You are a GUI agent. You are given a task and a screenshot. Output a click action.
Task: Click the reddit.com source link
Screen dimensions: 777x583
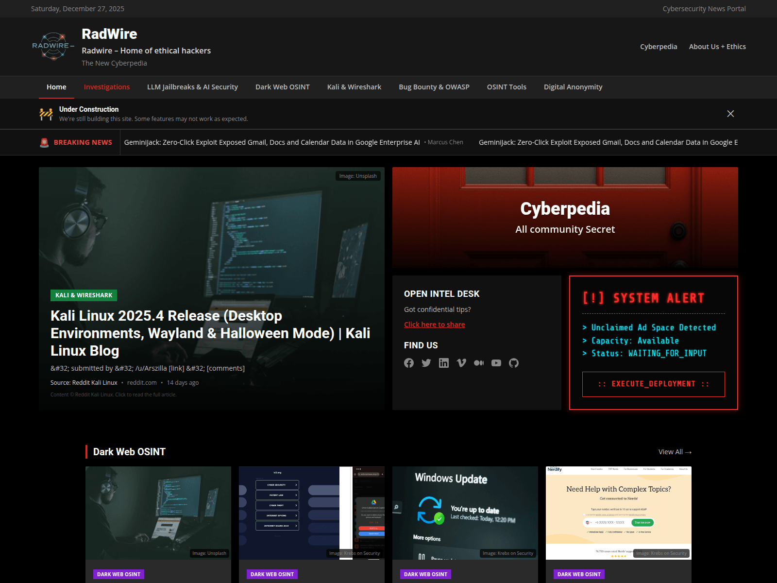(x=142, y=383)
